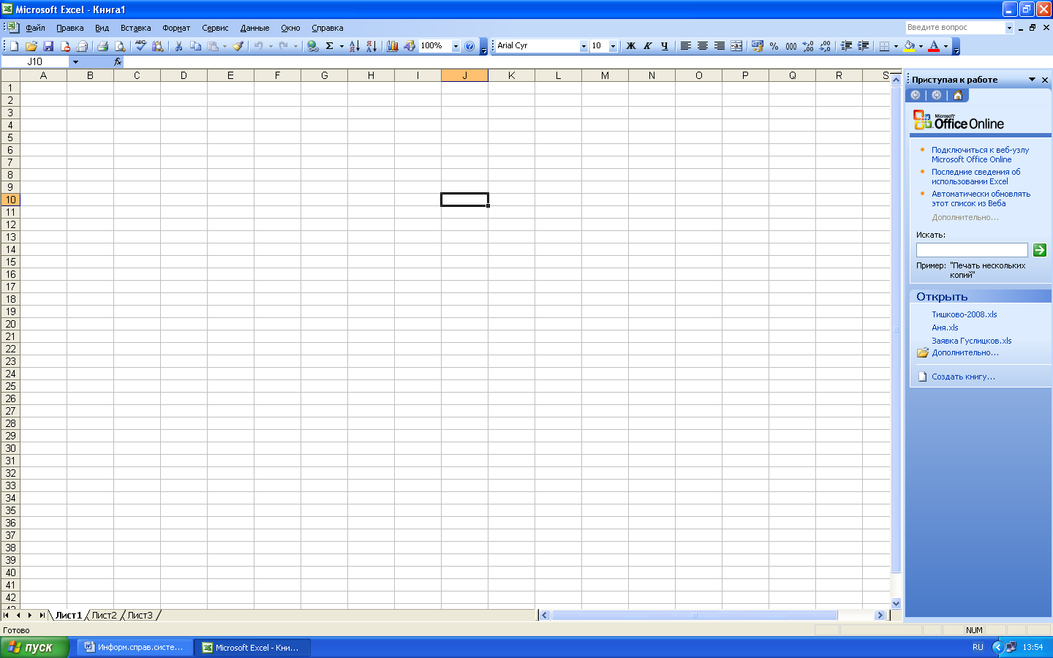The image size is (1053, 658).
Task: Open recent file Заявка Гуслицков.xls
Action: pyautogui.click(x=971, y=341)
